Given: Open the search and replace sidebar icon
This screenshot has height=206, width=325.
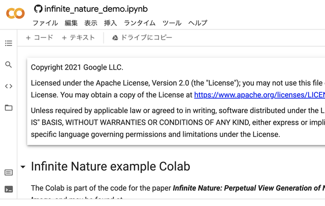Looking at the screenshot, I should [x=9, y=64].
